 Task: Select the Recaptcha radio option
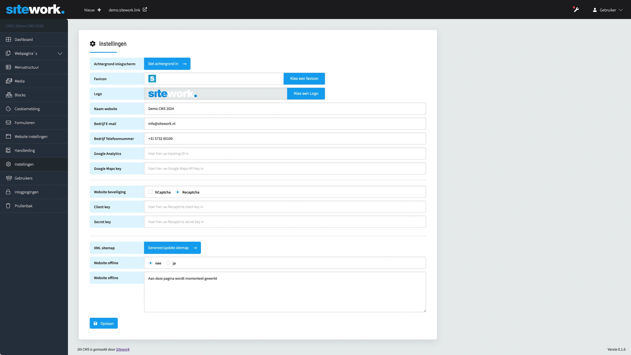point(178,192)
